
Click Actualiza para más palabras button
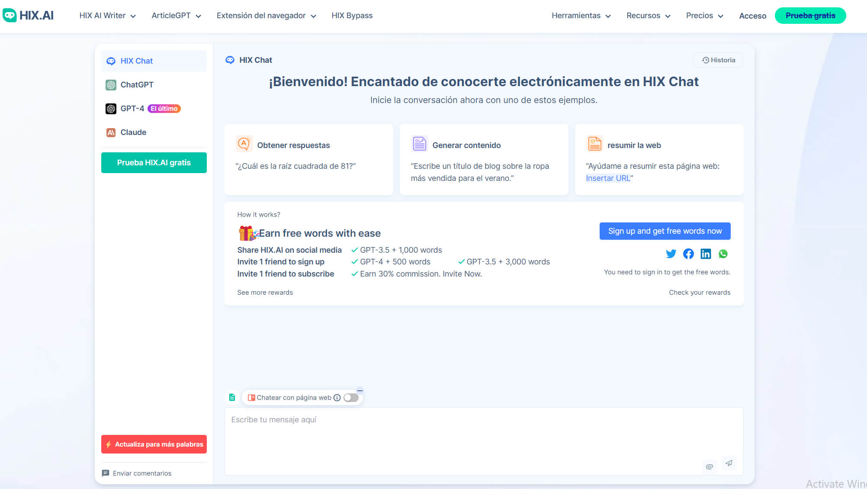click(154, 444)
